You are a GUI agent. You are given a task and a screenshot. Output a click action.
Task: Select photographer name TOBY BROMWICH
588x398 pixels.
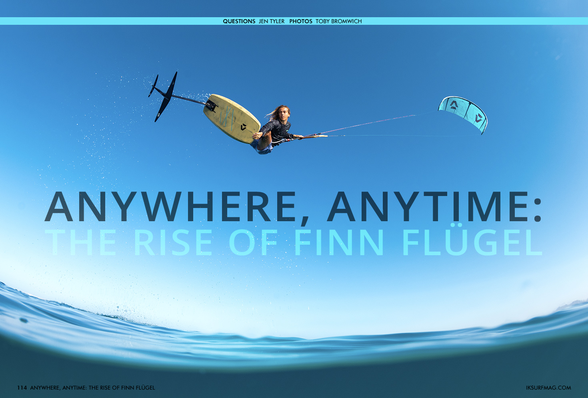[338, 21]
